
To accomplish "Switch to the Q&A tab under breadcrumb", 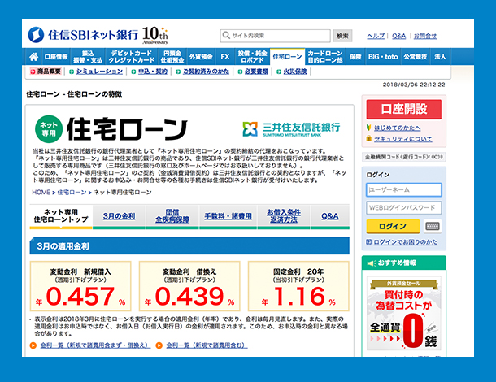I will point(330,216).
